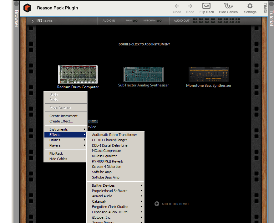Screen dimensions: 274x223
Task: Select Flip Rack in context menu
Action: tap(66, 153)
